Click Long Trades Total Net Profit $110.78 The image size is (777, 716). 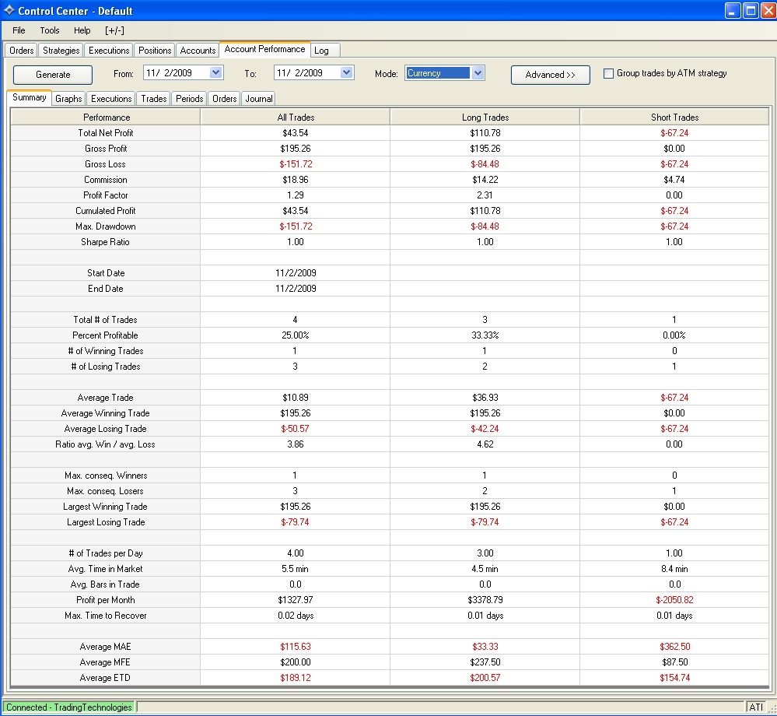[485, 133]
